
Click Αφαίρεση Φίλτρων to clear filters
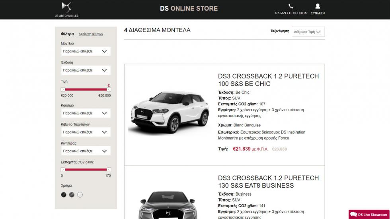tap(91, 34)
